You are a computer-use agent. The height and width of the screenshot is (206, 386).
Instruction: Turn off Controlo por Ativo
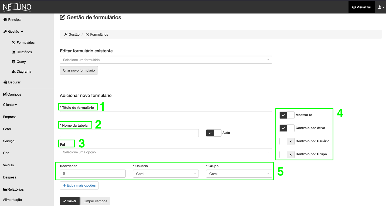pyautogui.click(x=287, y=128)
